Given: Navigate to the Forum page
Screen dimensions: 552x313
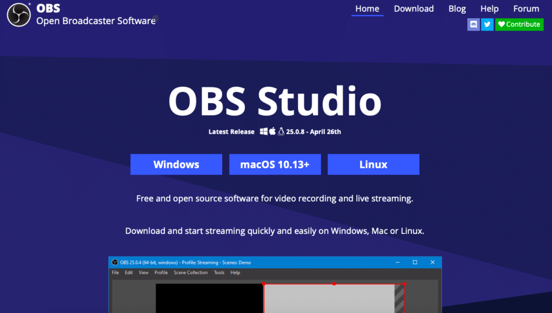Looking at the screenshot, I should point(526,9).
